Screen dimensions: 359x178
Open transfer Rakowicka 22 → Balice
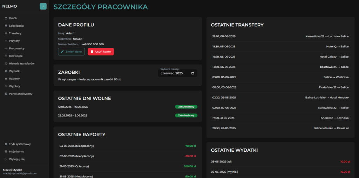tap(280, 108)
